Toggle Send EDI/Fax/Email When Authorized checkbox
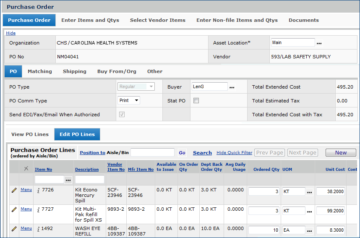360x238 pixels. [x=122, y=115]
